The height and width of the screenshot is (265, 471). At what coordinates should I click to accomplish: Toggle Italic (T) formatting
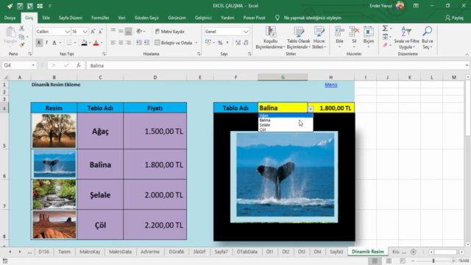pyautogui.click(x=46, y=43)
